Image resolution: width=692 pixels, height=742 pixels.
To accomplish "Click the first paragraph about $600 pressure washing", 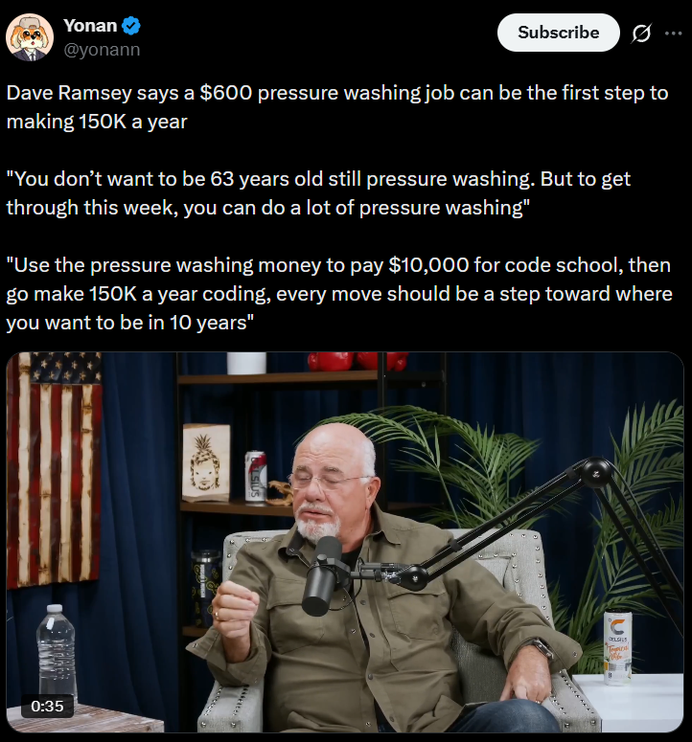I will click(337, 107).
